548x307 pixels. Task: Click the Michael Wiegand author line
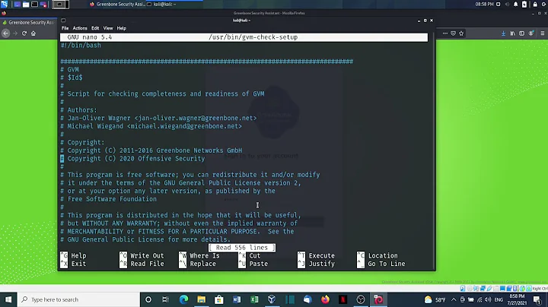(x=151, y=126)
